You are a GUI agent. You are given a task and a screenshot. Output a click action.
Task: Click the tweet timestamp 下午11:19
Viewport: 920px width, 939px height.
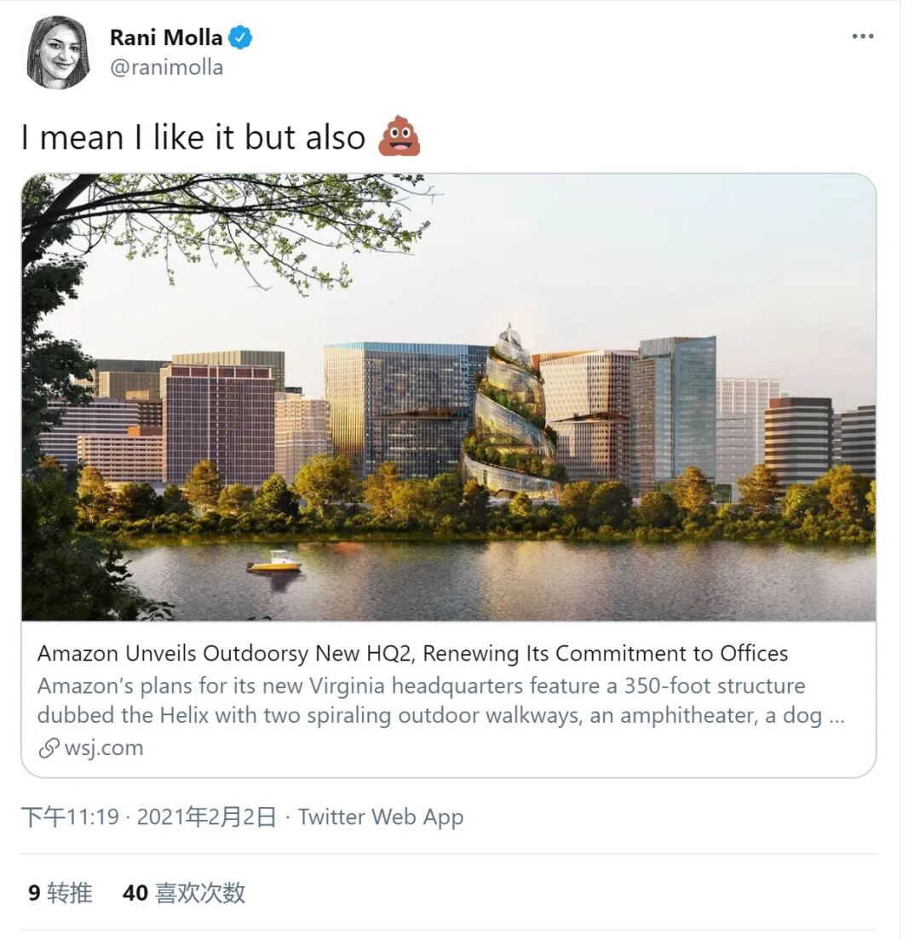tap(70, 816)
